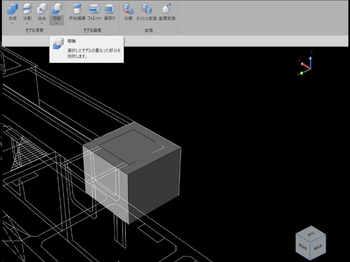
Task: Switch to TOP face on view cube
Action: tap(311, 234)
